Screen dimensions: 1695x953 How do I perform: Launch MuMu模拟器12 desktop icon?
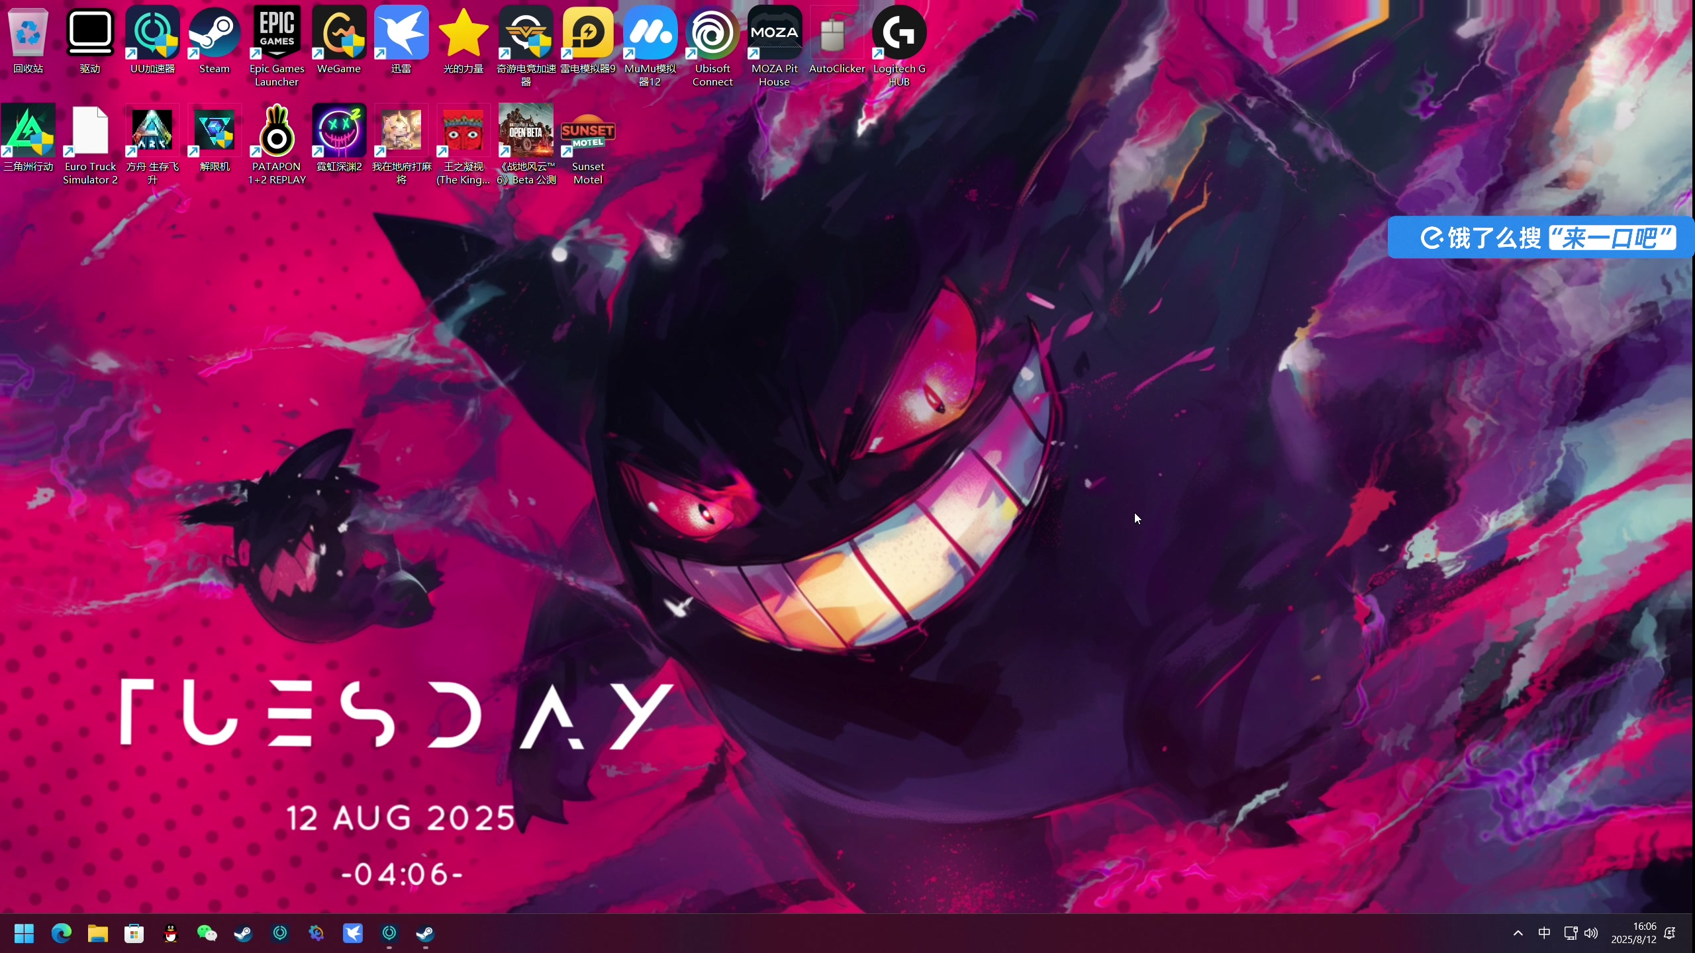point(650,46)
